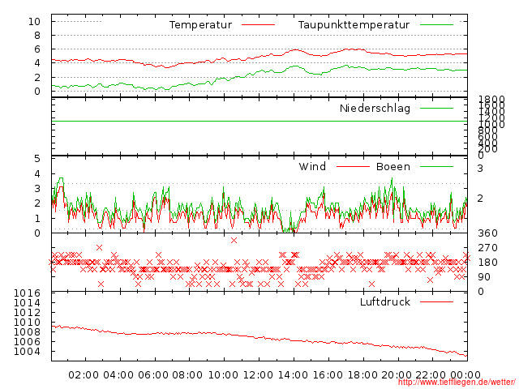This screenshot has width=519, height=389.
Task: Click the 20:00 time axis label
Action: (397, 375)
